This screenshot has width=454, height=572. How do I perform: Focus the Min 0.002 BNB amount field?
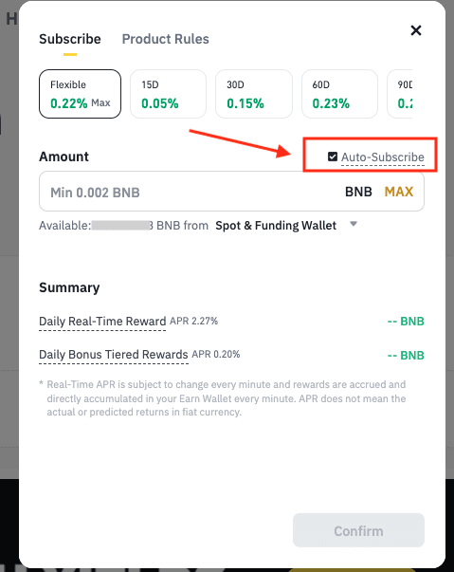(x=231, y=192)
